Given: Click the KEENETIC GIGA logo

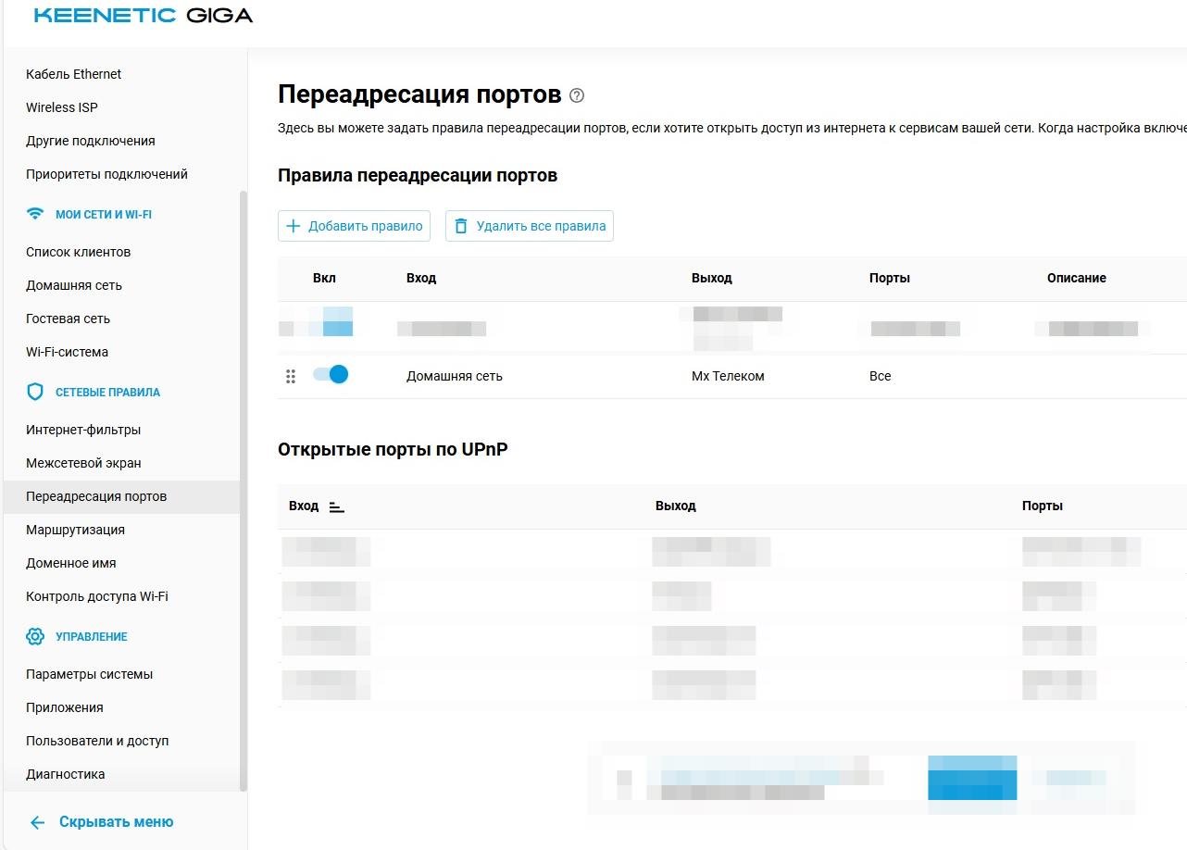Looking at the screenshot, I should (x=144, y=16).
